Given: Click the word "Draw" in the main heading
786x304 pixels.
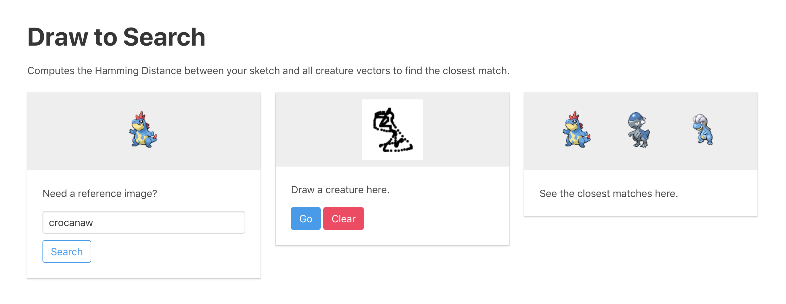Looking at the screenshot, I should (57, 37).
